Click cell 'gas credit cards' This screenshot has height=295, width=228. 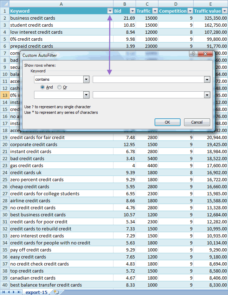(x=61, y=165)
